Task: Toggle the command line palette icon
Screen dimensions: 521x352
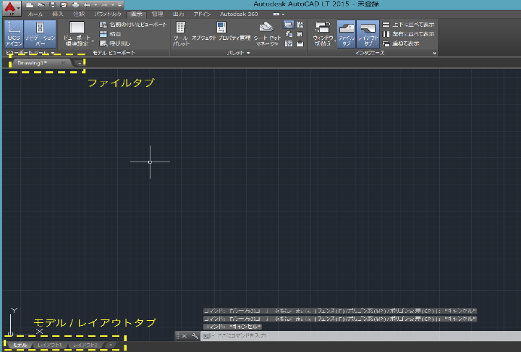Action: [289, 25]
